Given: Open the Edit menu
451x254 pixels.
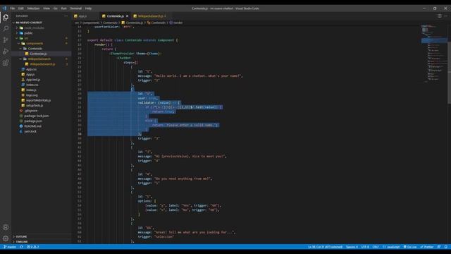Looking at the screenshot, I should click(x=21, y=8).
